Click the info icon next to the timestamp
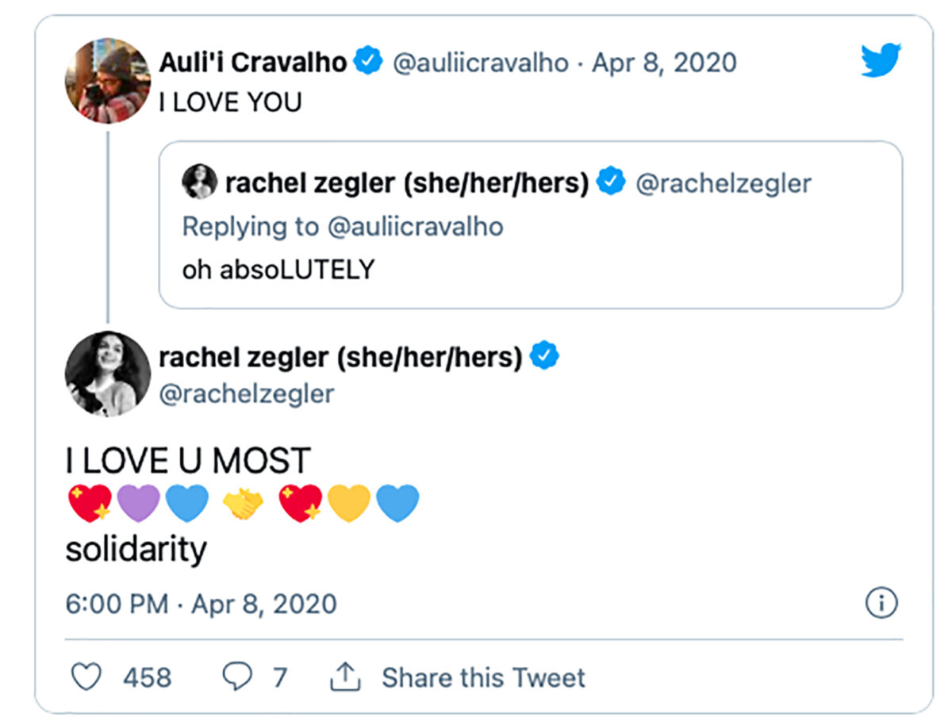The width and height of the screenshot is (952, 725). point(881,603)
